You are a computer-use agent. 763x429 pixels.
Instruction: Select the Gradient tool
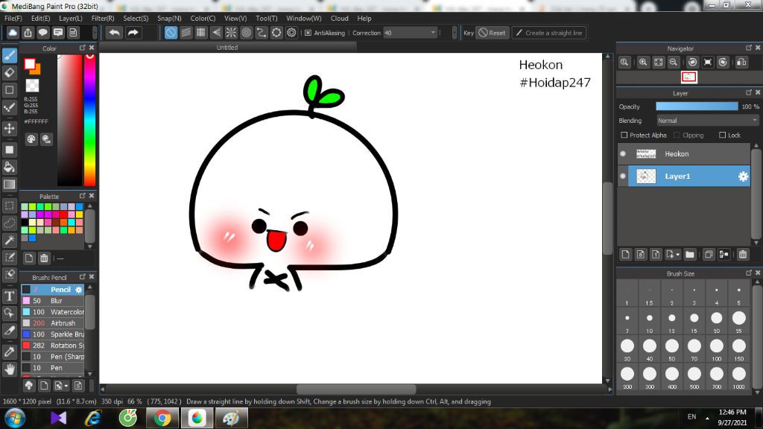[10, 185]
